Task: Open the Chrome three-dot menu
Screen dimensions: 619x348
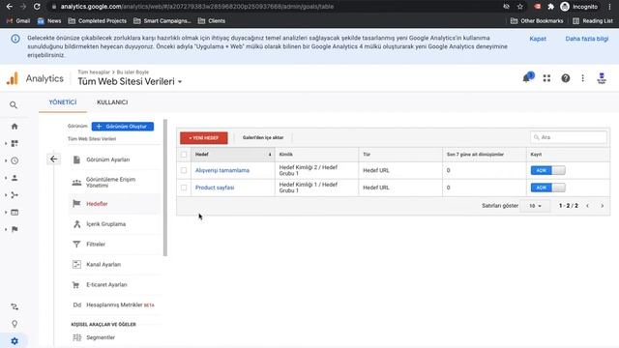Action: [x=609, y=7]
